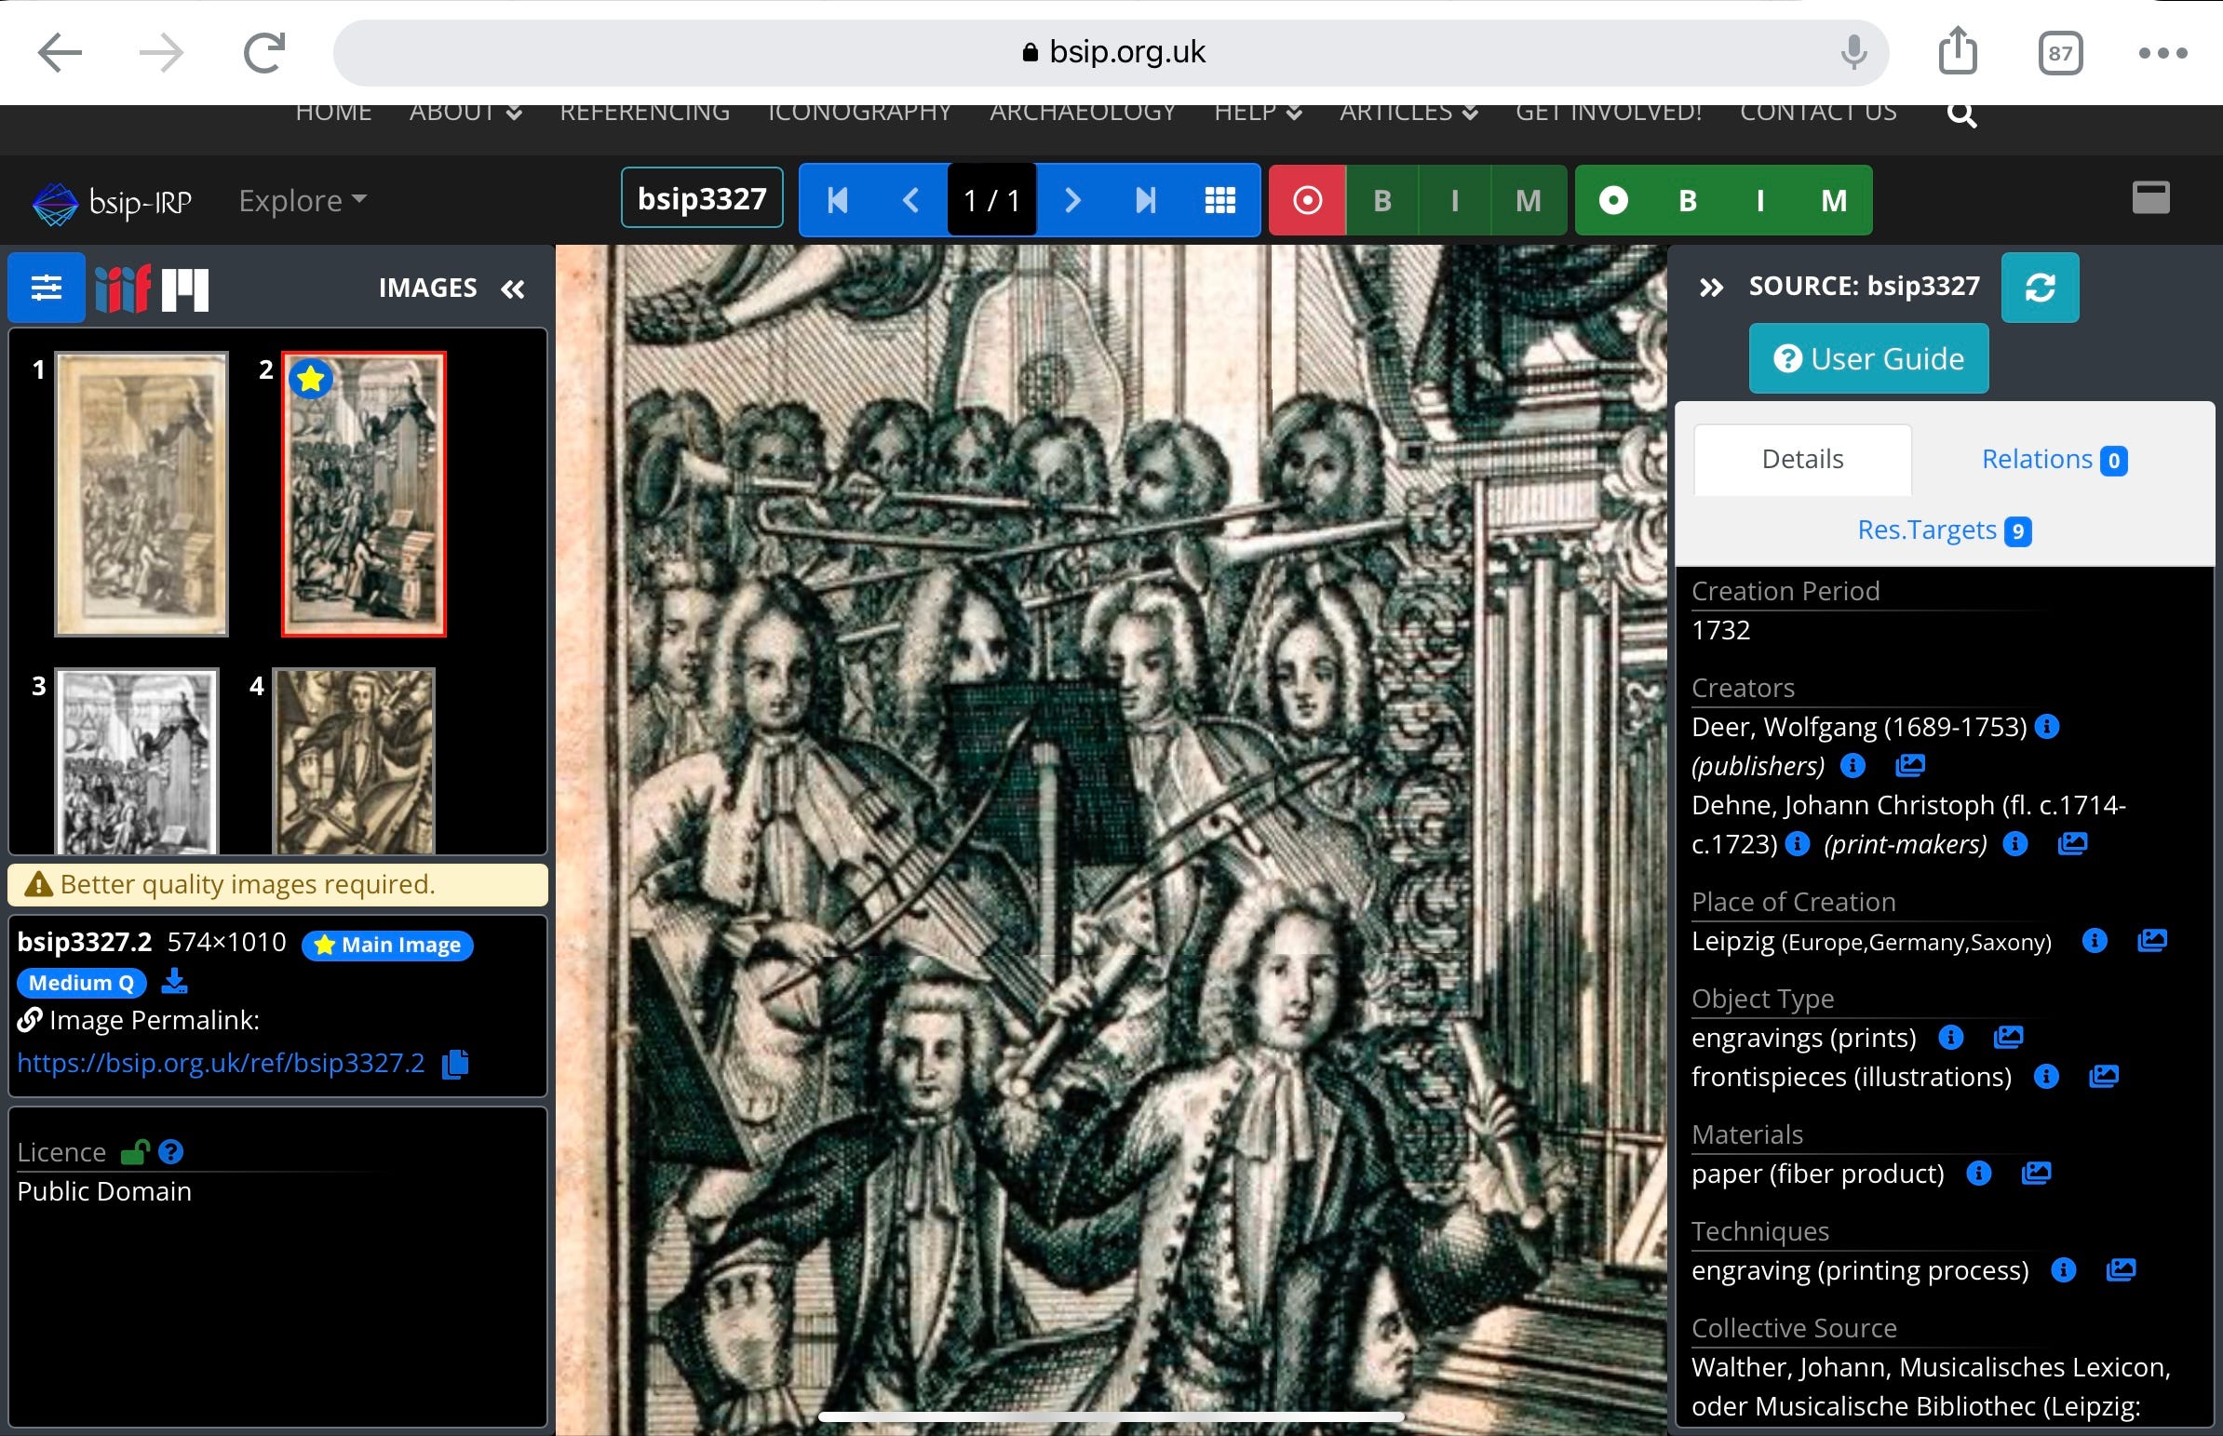Viewport: 2223px width, 1436px height.
Task: Click the Mirador viewer icon
Action: coord(184,289)
